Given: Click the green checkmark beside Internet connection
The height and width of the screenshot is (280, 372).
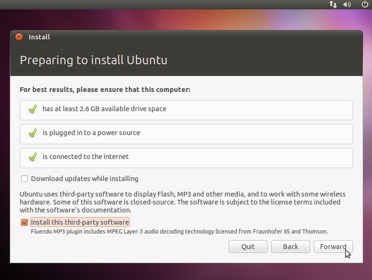Looking at the screenshot, I should click(x=33, y=157).
